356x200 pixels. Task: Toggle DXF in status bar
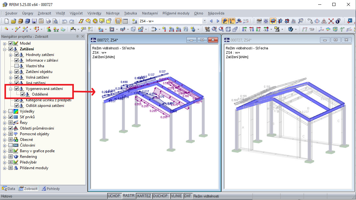[x=187, y=196]
